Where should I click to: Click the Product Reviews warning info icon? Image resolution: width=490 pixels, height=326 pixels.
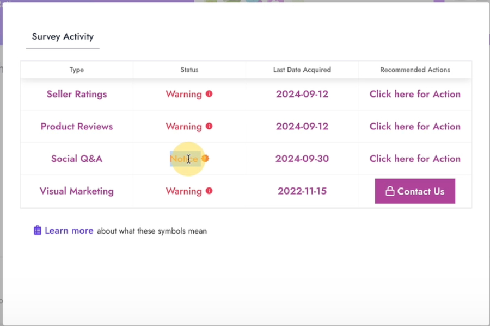click(x=209, y=127)
